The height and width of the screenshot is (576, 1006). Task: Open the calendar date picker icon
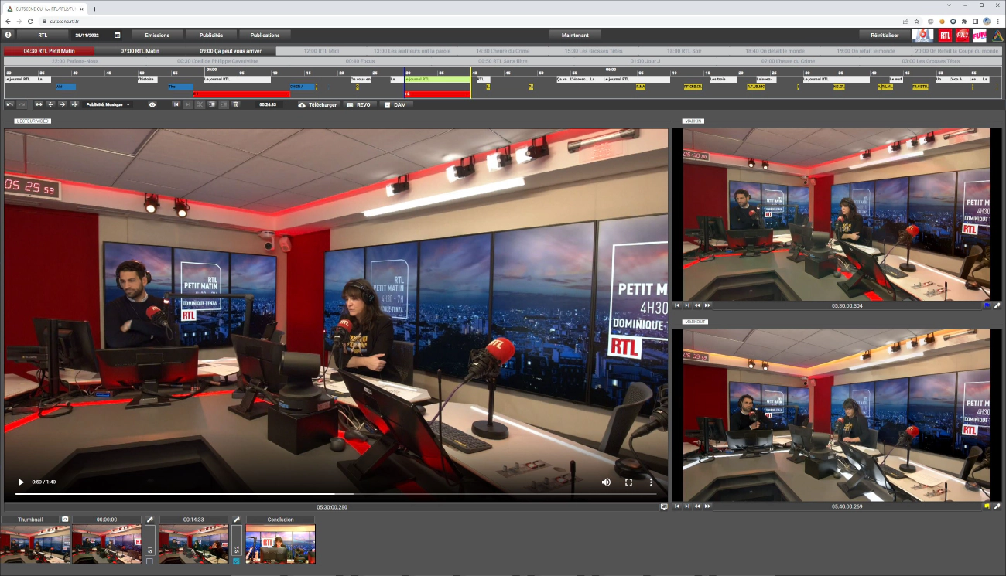pos(117,35)
